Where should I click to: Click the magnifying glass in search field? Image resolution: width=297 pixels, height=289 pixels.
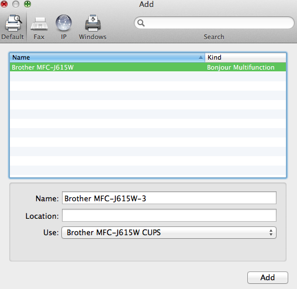click(141, 23)
